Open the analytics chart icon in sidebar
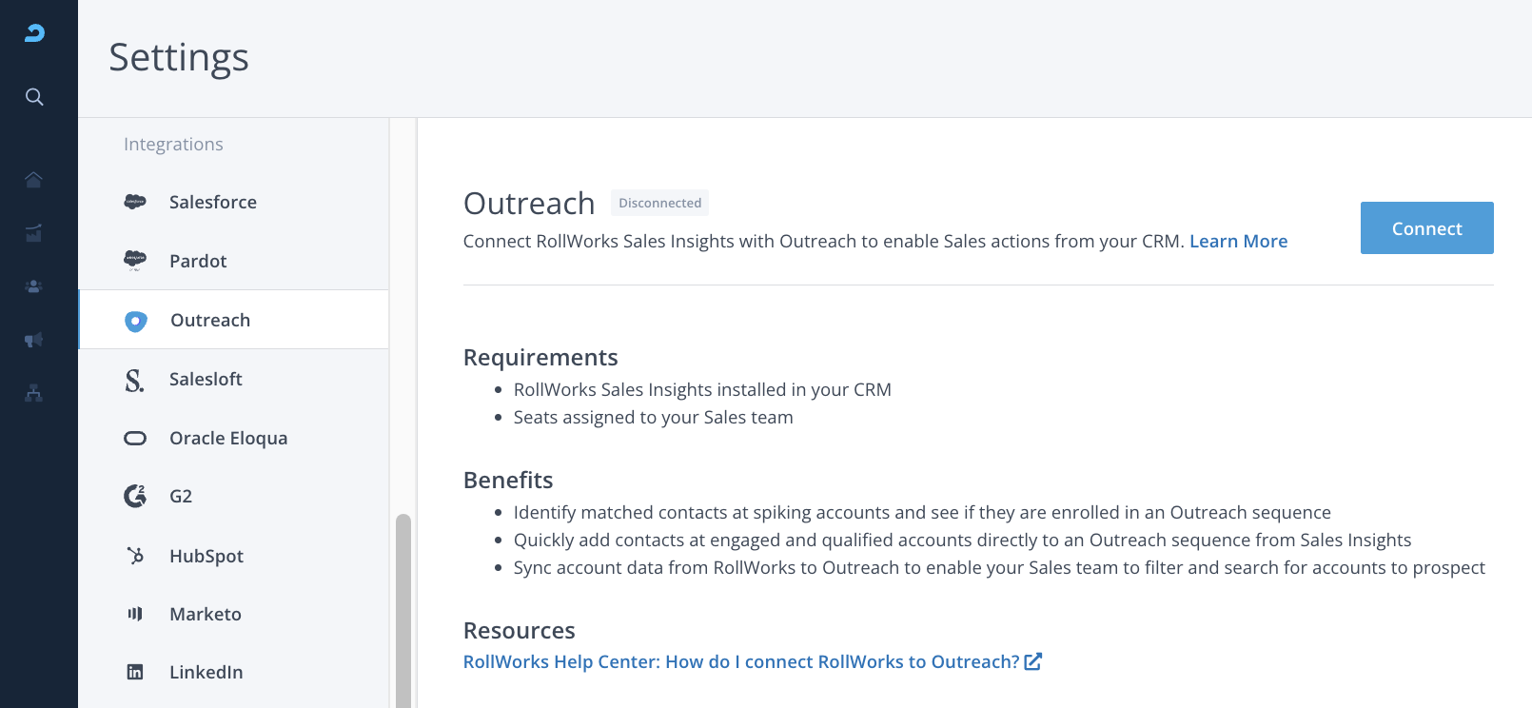This screenshot has width=1532, height=708. 34,233
